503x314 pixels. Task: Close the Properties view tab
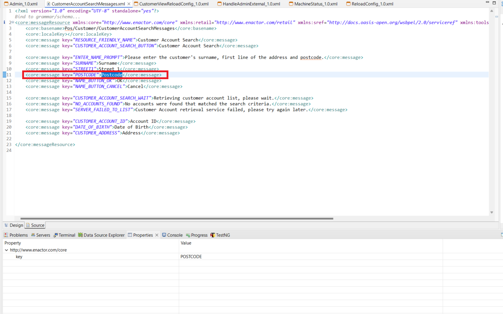(157, 235)
